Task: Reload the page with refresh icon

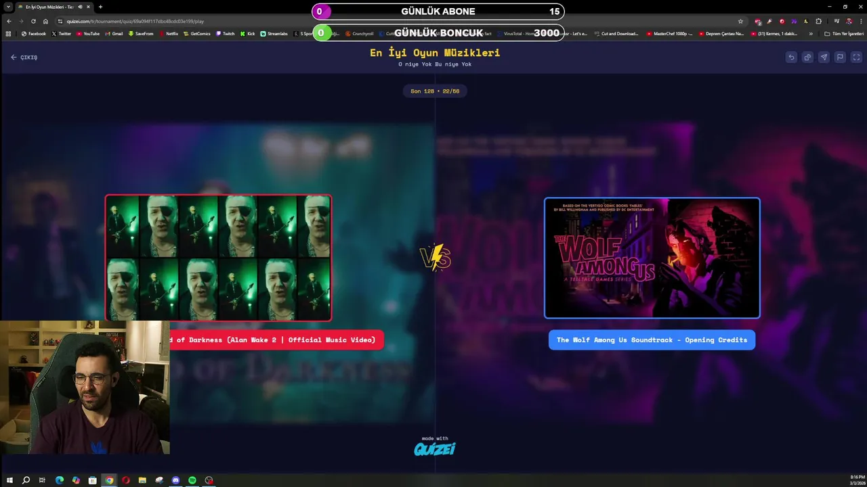Action: pos(33,21)
